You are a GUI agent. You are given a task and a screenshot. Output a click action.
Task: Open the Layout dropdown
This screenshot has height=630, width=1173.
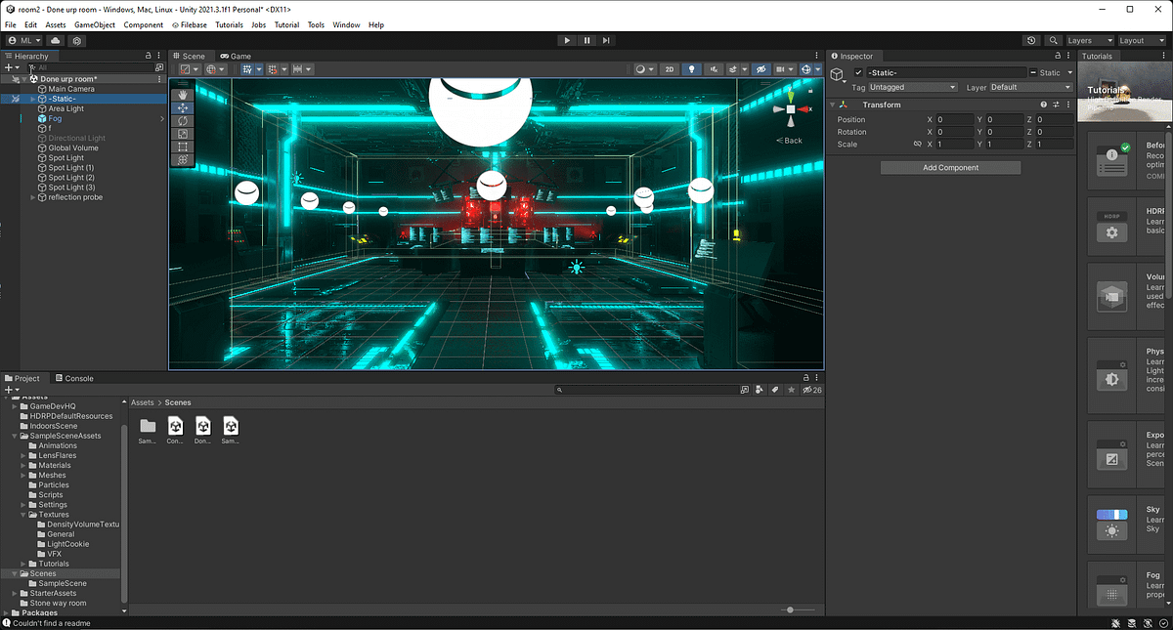pos(1143,40)
